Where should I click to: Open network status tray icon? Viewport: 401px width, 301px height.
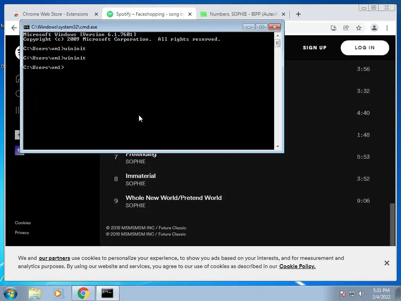point(352,294)
